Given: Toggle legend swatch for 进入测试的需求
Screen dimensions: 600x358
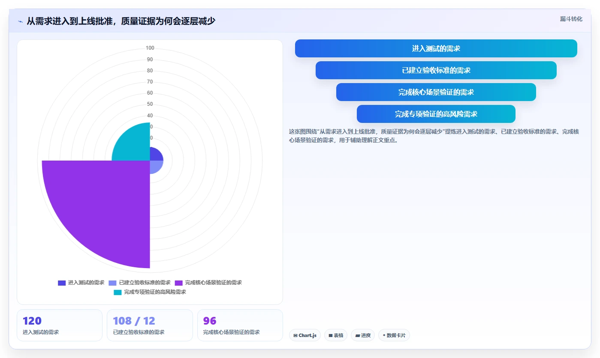Looking at the screenshot, I should click(62, 283).
